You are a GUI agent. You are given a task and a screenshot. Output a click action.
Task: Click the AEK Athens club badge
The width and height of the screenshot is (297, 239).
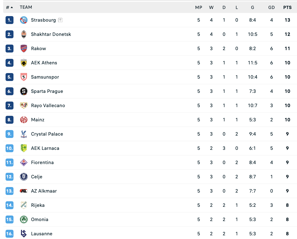tap(24, 63)
